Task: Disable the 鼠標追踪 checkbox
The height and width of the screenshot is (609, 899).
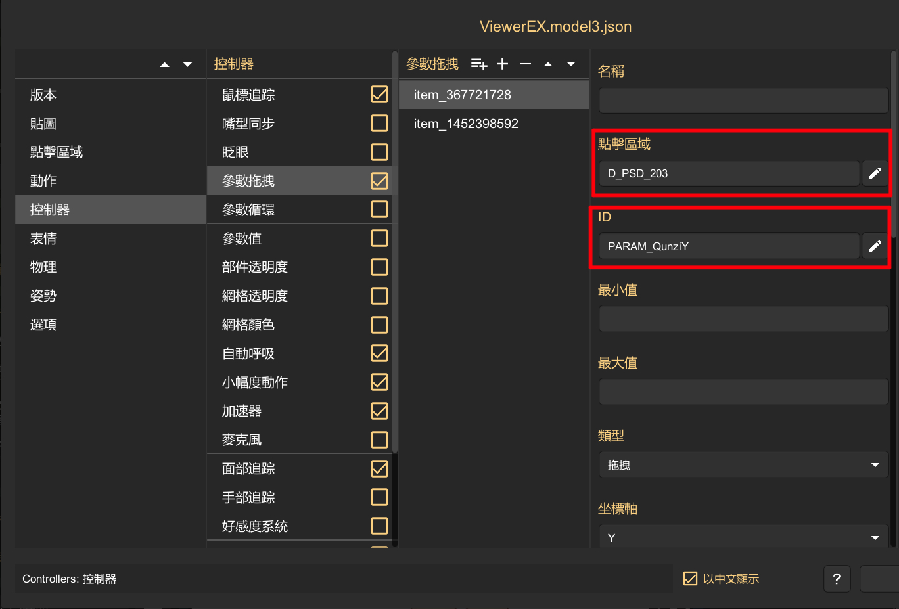Action: click(x=379, y=95)
